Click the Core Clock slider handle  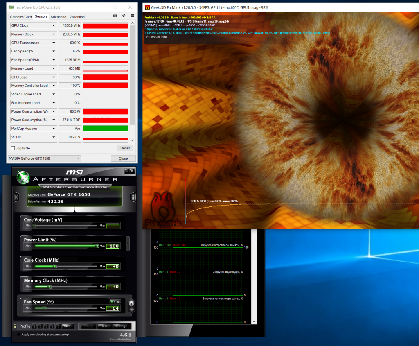(55, 266)
